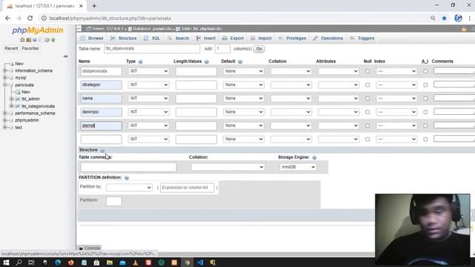Switch to the Browse tab
The height and width of the screenshot is (267, 475).
[92, 39]
